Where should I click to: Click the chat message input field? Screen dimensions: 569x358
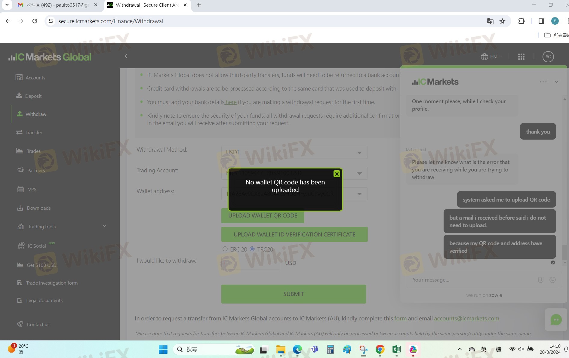tap(472, 280)
